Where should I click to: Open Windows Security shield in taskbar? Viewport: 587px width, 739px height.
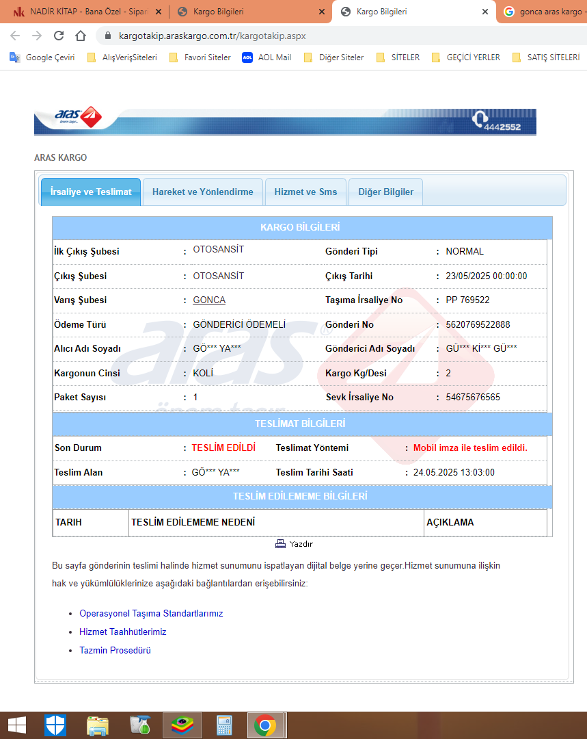(55, 725)
